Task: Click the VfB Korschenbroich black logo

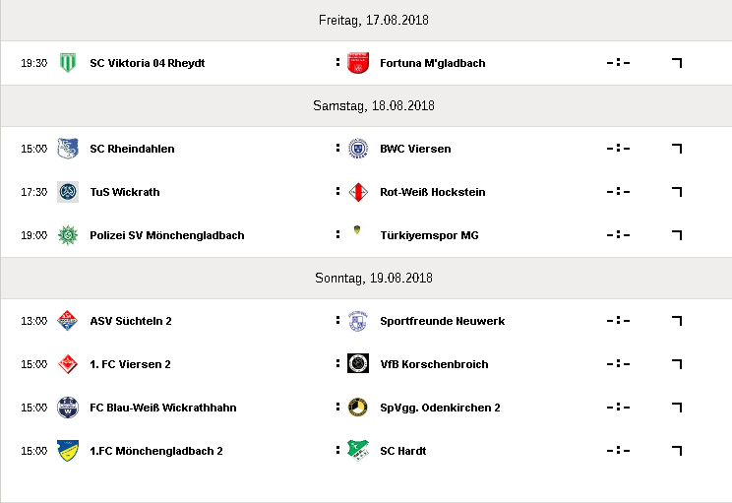Action: 358,364
